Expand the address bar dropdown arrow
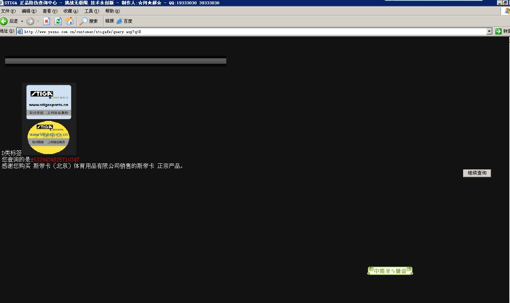Image resolution: width=510 pixels, height=303 pixels. click(x=489, y=32)
